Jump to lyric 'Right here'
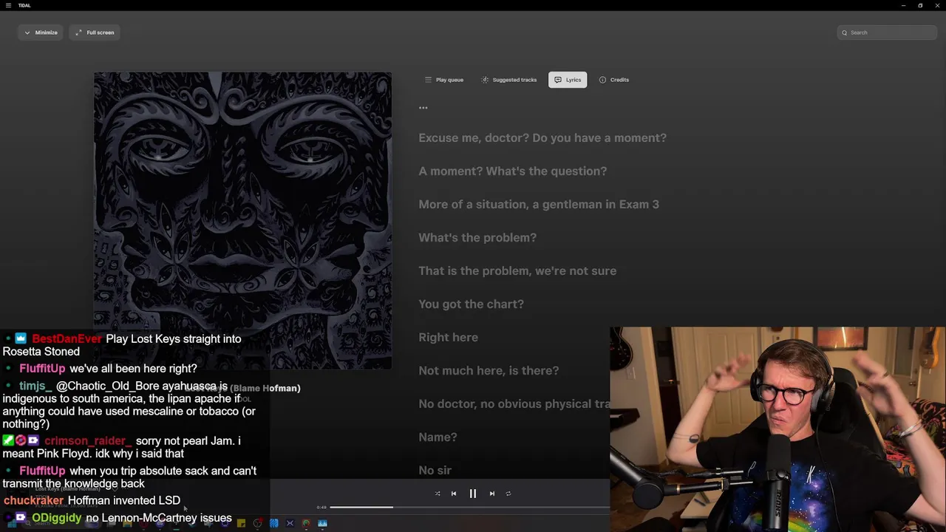Screen dimensions: 946x532 (449, 338)
